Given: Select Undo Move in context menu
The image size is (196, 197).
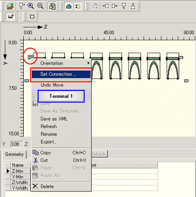Looking at the screenshot, I should (61, 85).
